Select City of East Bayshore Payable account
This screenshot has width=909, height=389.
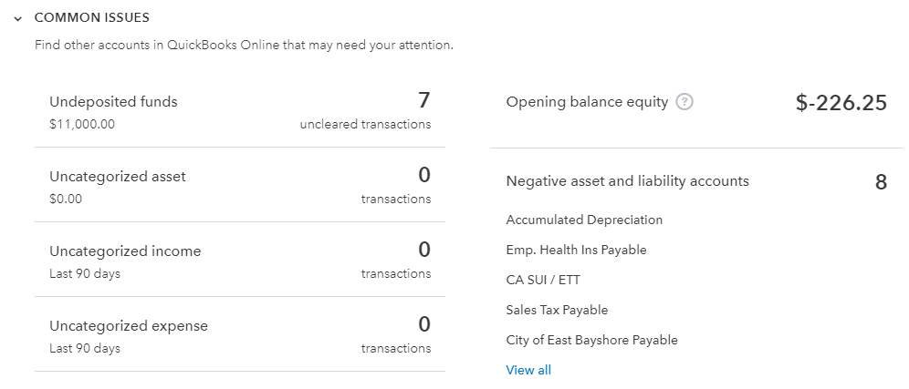tap(592, 341)
